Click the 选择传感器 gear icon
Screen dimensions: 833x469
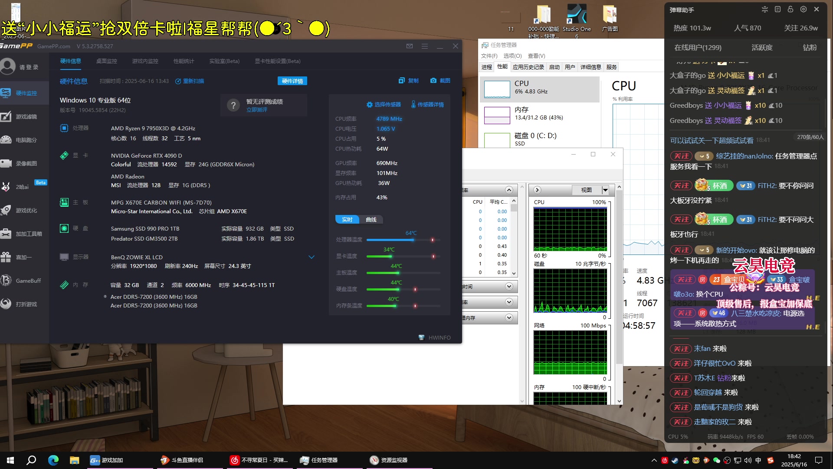click(x=370, y=105)
